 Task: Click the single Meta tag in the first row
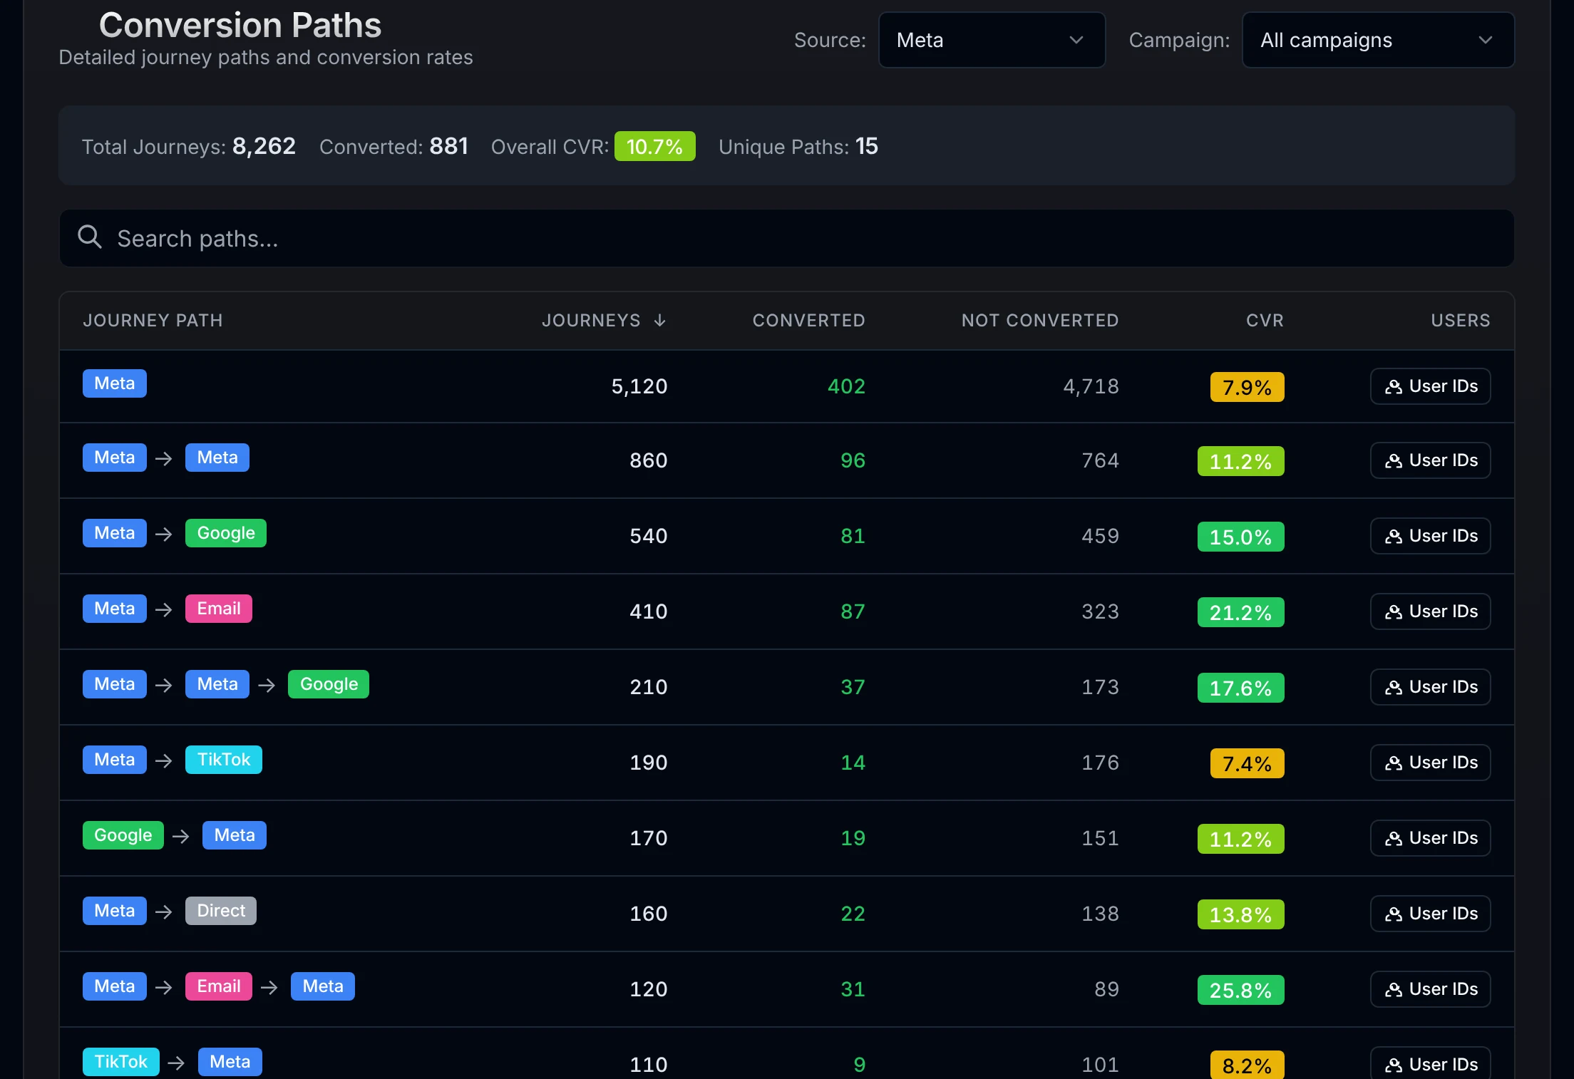pos(115,383)
